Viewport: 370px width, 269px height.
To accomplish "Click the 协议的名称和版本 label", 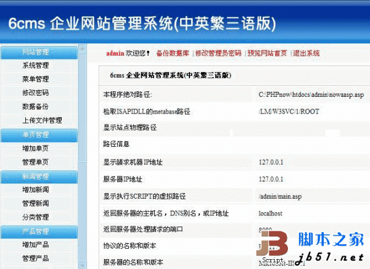I will [129, 246].
